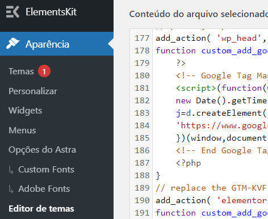Click the 'new Date().getTime' code line
Screen dimensions: 268x219
[x=221, y=100]
